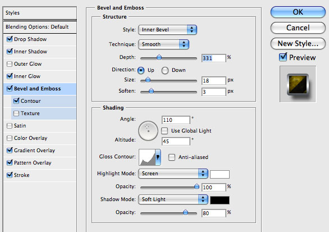Image resolution: width=329 pixels, height=232 pixels.
Task: Select Blending Options: Default
Action: click(x=40, y=27)
